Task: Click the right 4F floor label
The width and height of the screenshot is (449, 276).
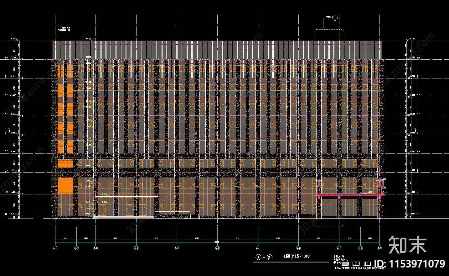Action: (419, 152)
